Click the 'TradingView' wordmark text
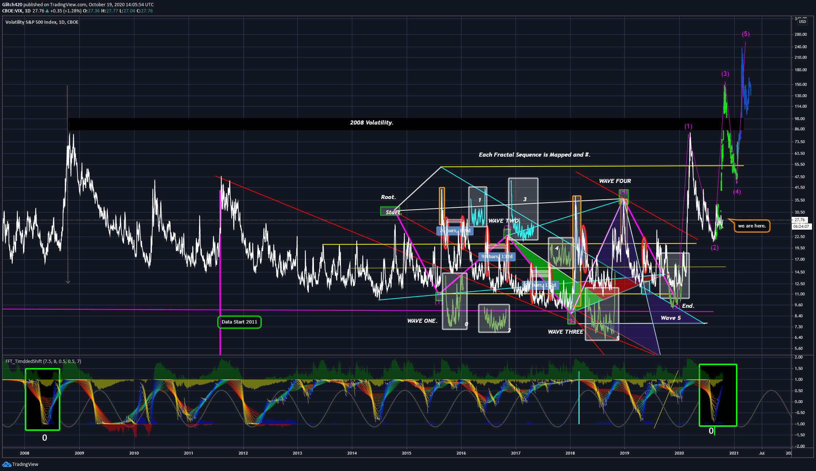The height and width of the screenshot is (471, 816). point(25,464)
